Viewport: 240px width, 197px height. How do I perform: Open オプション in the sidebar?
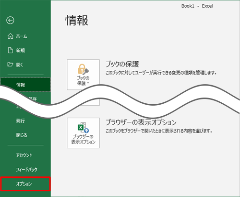click(25, 184)
